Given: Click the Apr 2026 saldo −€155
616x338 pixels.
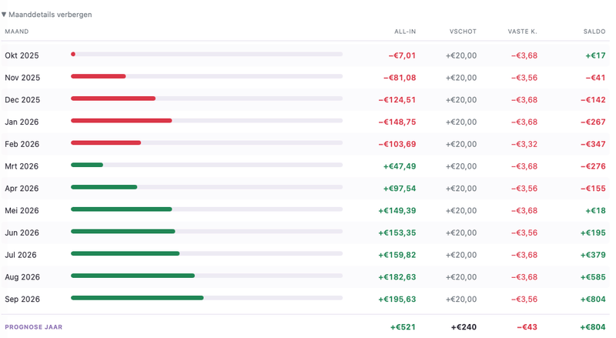Looking at the screenshot, I should (x=593, y=189).
